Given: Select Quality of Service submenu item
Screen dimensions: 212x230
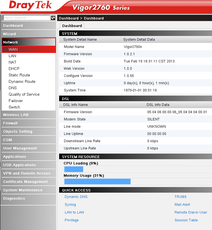Looking at the screenshot, I should (24, 94).
